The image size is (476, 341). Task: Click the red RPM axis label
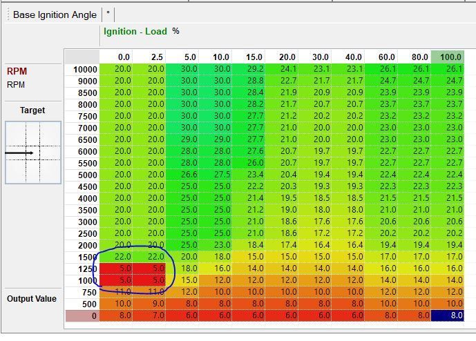coord(17,72)
